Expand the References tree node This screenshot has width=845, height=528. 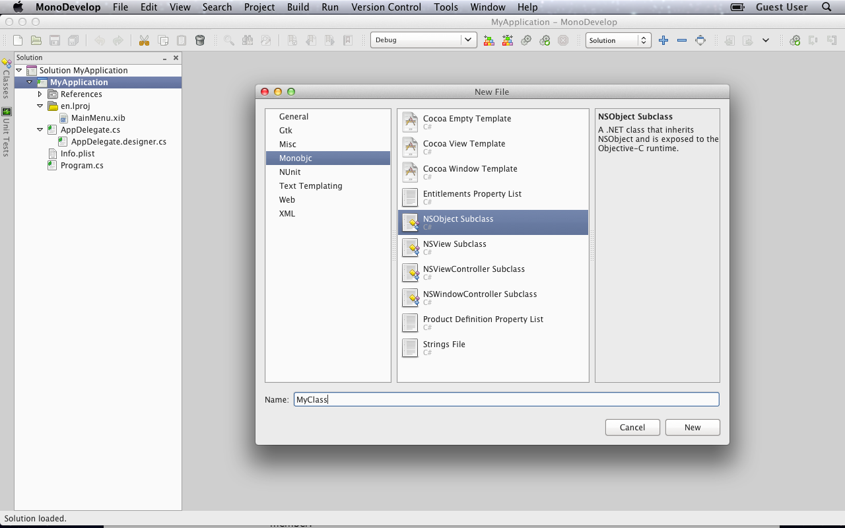coord(40,94)
